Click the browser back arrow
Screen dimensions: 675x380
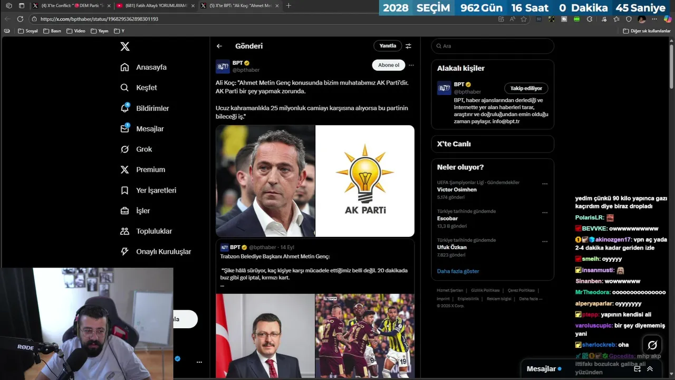tap(7, 19)
